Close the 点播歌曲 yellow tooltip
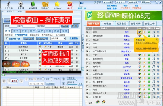The height and width of the screenshot is (106, 163). tap(157, 39)
